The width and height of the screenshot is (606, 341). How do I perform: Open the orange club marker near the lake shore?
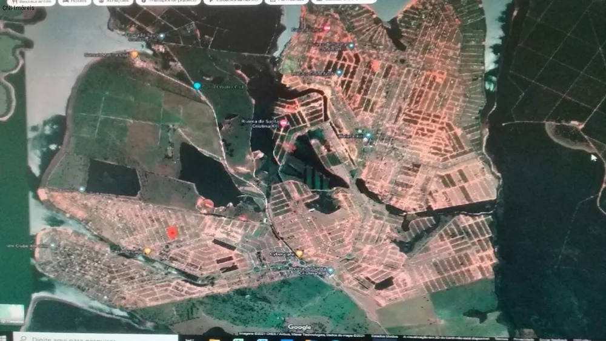pyautogui.click(x=134, y=54)
